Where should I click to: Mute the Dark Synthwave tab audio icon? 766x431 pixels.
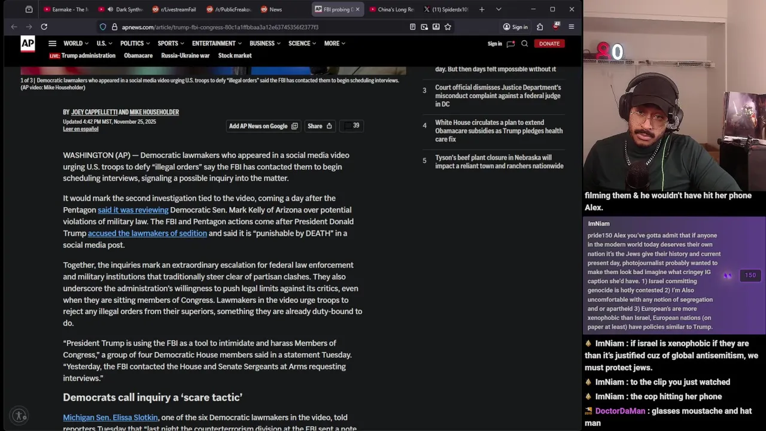tap(110, 9)
